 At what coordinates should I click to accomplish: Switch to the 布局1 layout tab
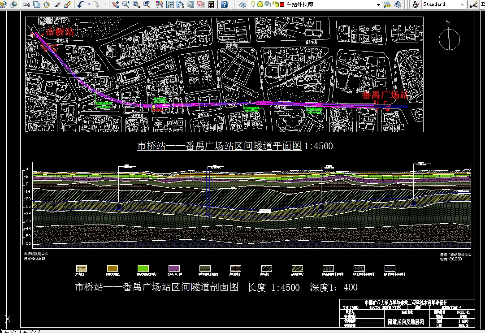[10, 331]
